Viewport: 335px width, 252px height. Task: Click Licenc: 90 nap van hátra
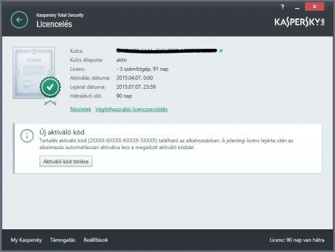[297, 240]
